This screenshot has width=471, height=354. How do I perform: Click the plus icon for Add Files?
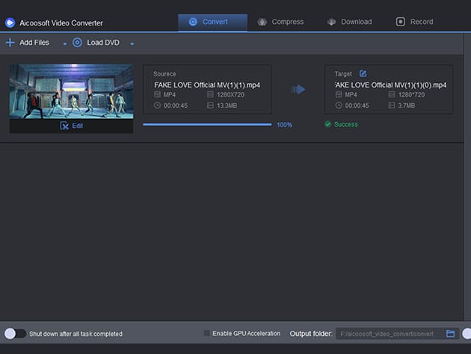pyautogui.click(x=10, y=43)
